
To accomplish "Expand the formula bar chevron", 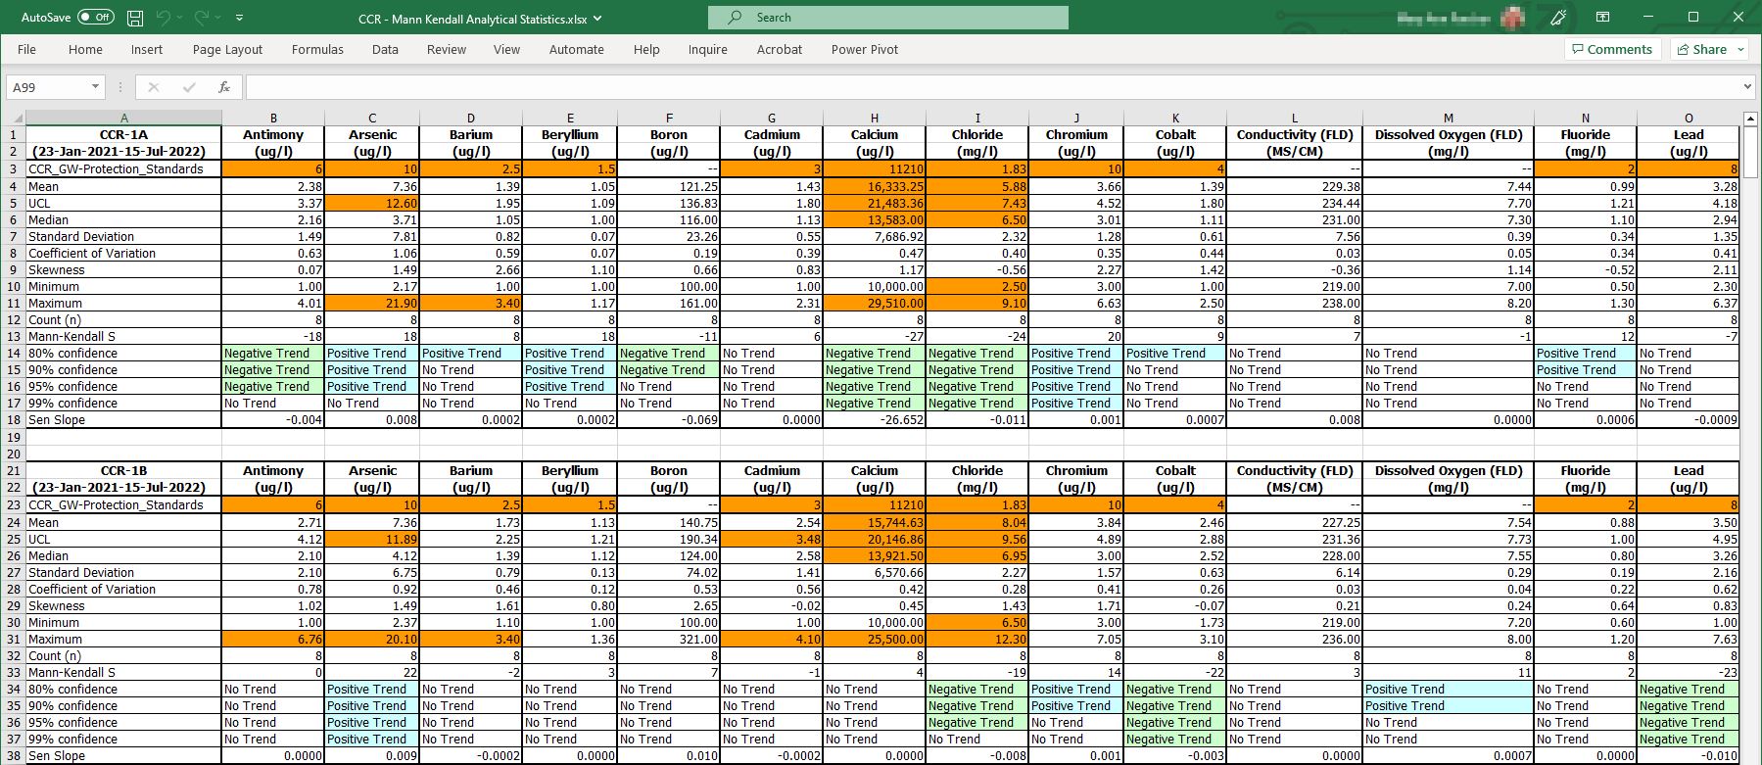I will [1747, 87].
